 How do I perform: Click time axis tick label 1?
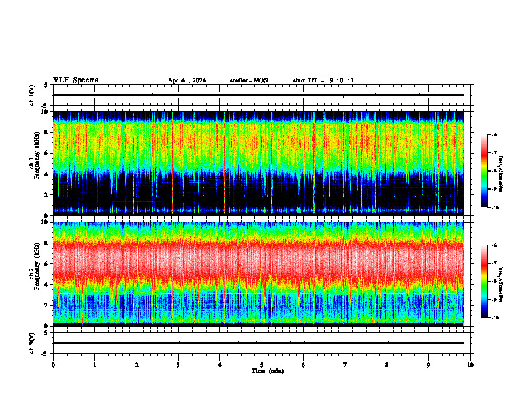coord(94,365)
